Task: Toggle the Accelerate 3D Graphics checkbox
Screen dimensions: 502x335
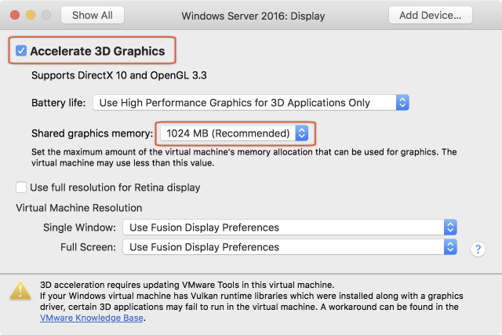Action: click(x=21, y=52)
